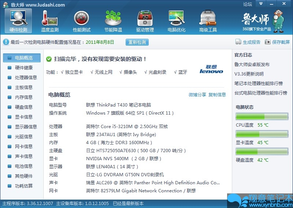Open the 电脑优化 optimization section
This screenshot has width=293, height=208.
coord(177,21)
